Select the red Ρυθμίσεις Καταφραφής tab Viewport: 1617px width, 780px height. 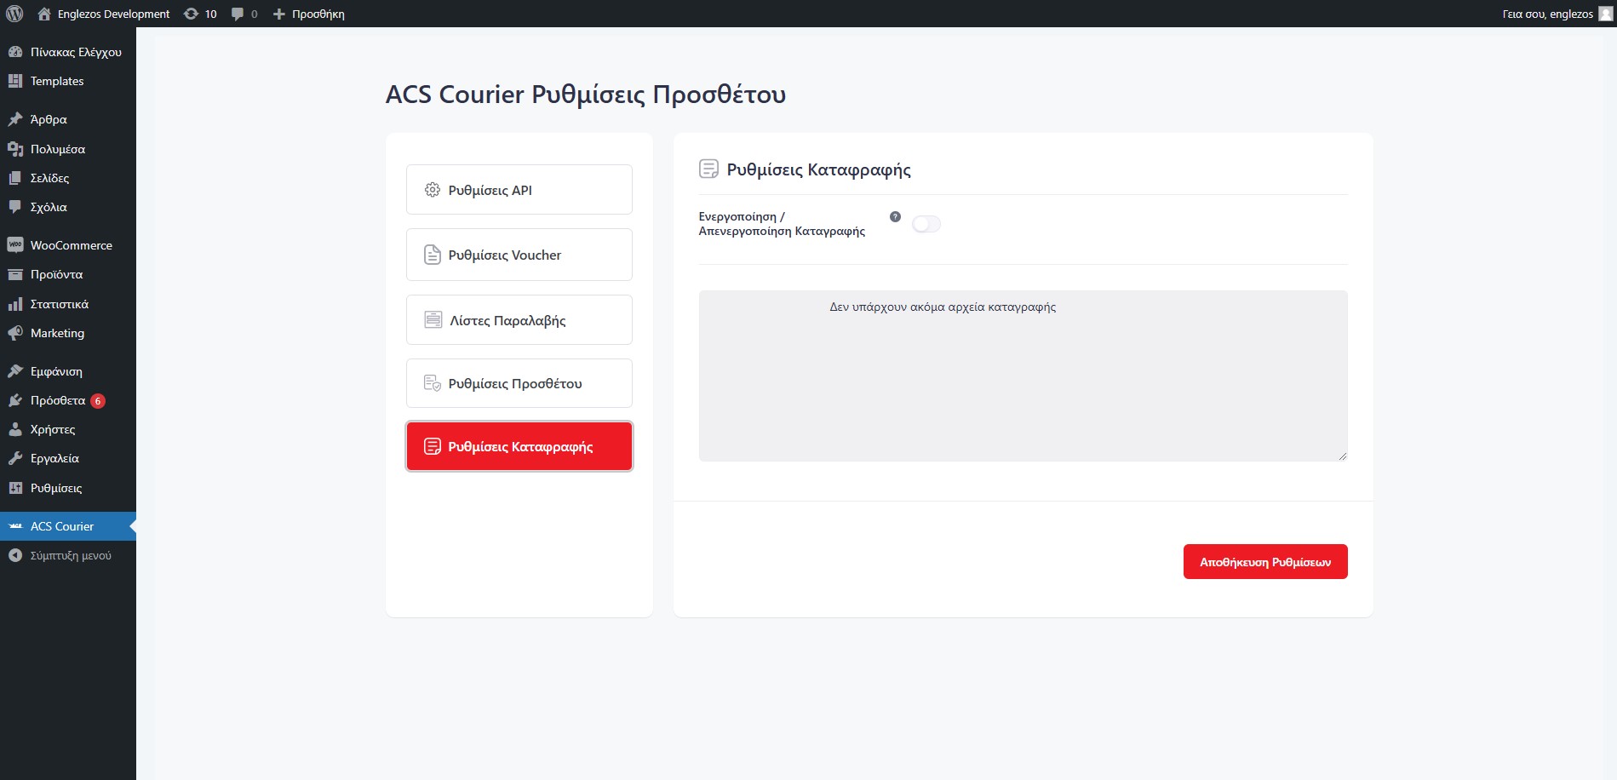click(519, 446)
